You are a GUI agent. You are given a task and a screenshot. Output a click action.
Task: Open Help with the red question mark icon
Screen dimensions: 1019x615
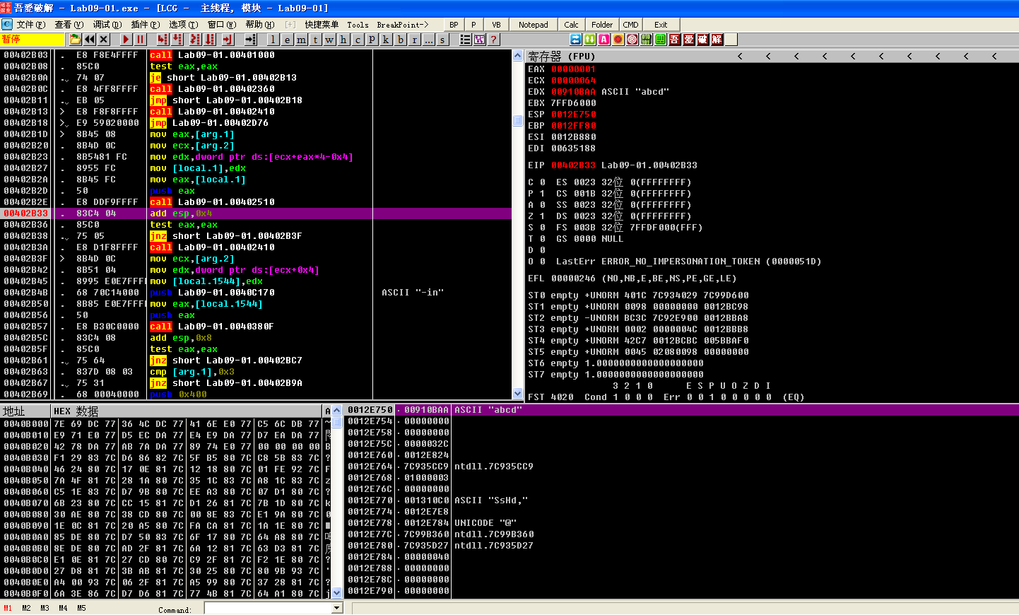(x=493, y=40)
